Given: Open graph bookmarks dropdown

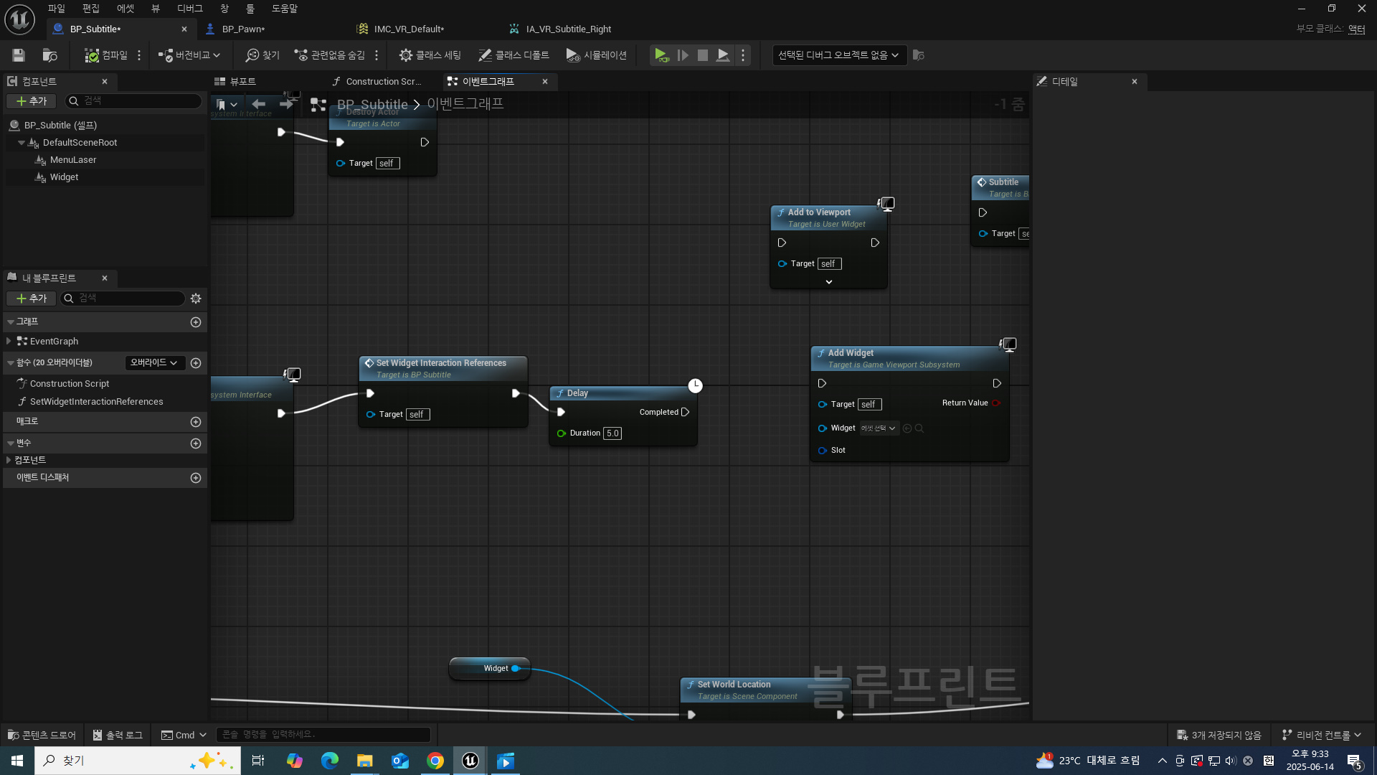Looking at the screenshot, I should point(227,105).
